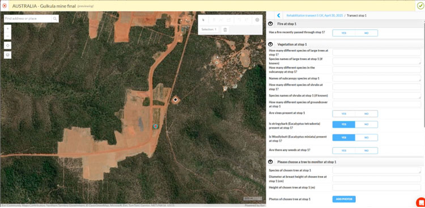Click the map search magnifier icon
This screenshot has height=208, width=425.
pos(55,19)
